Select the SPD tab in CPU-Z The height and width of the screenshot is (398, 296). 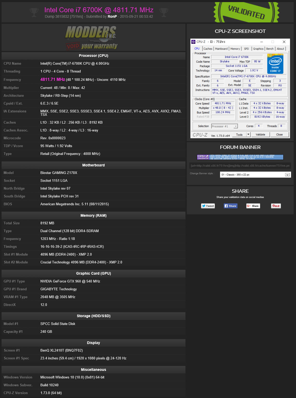246,49
